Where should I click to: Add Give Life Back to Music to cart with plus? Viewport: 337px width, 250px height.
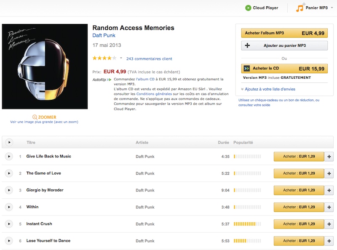pos(329,157)
